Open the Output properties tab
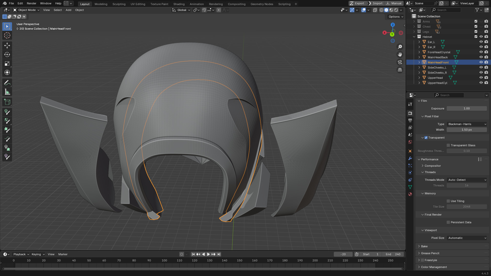The image size is (491, 276). click(410, 120)
